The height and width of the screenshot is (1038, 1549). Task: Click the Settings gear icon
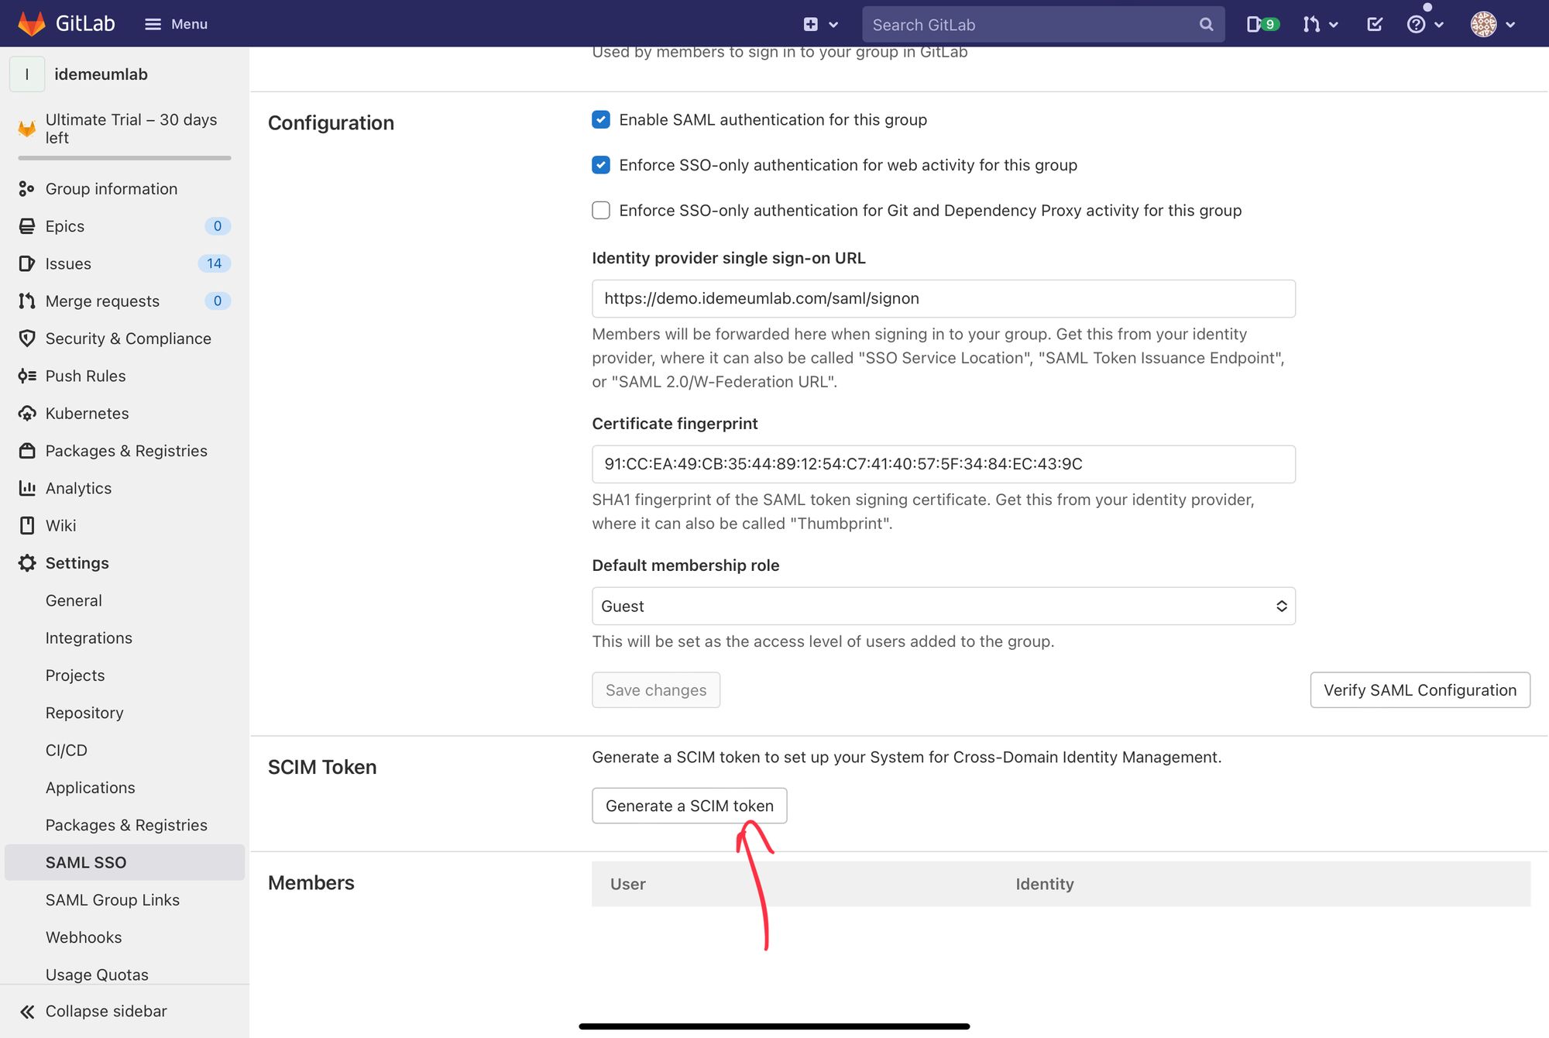coord(26,563)
